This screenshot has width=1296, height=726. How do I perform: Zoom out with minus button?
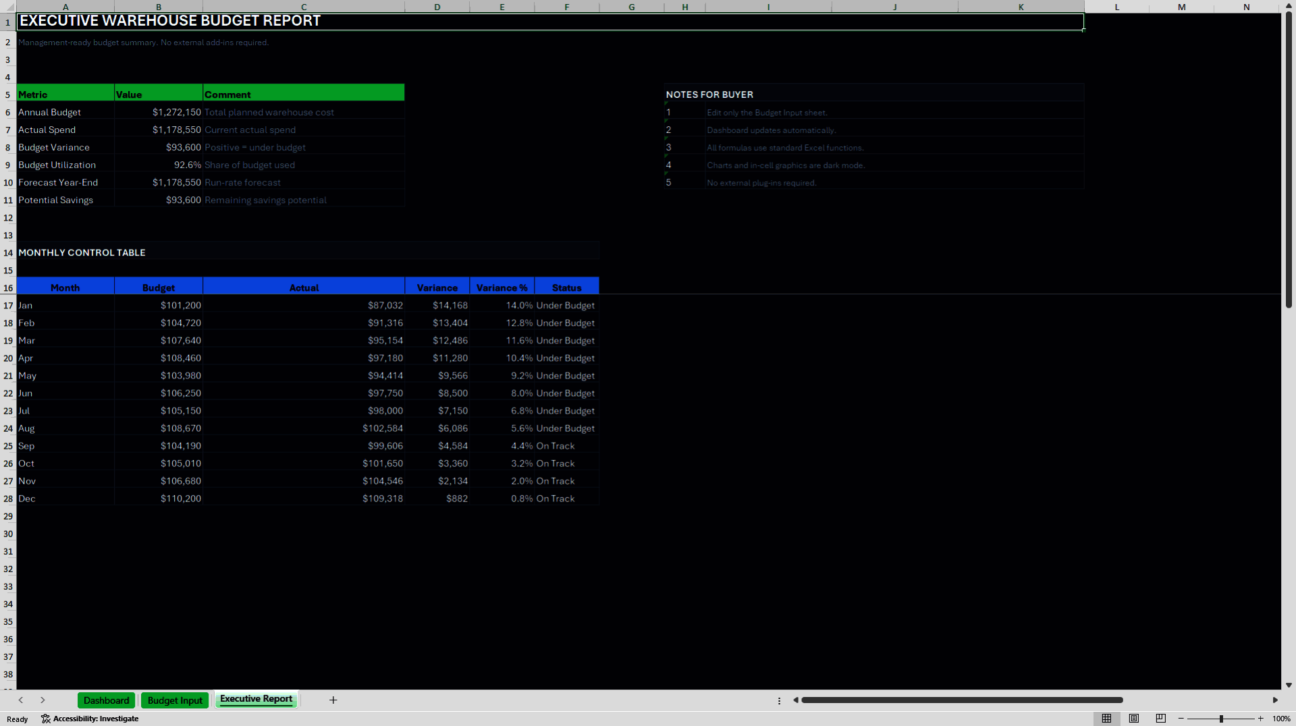[1181, 719]
